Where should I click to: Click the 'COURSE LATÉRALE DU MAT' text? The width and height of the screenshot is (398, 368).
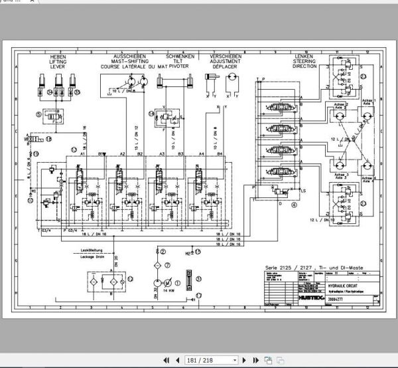[134, 66]
